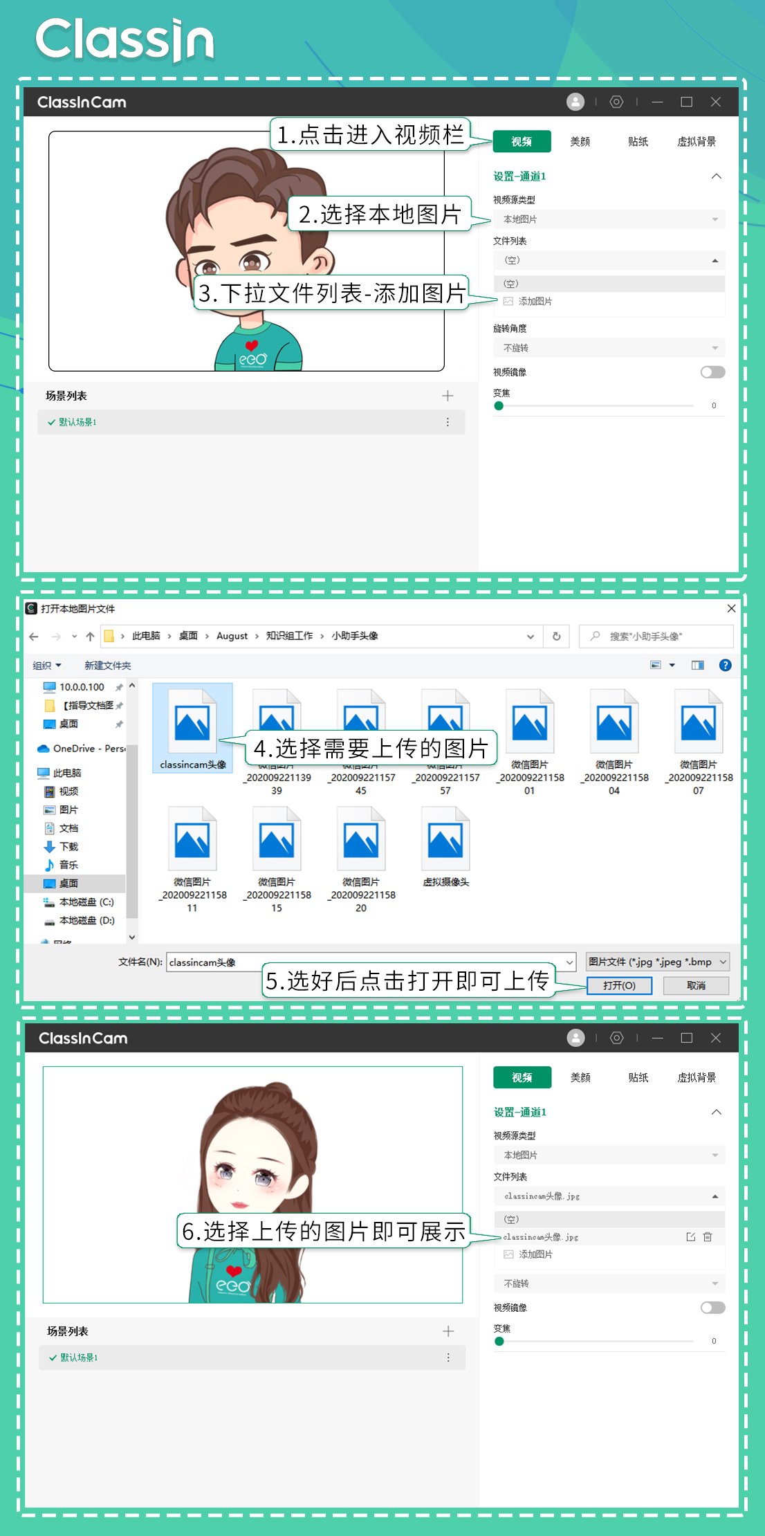
Task: Switch to 视频 tab in girl-avatar window
Action: [522, 1077]
